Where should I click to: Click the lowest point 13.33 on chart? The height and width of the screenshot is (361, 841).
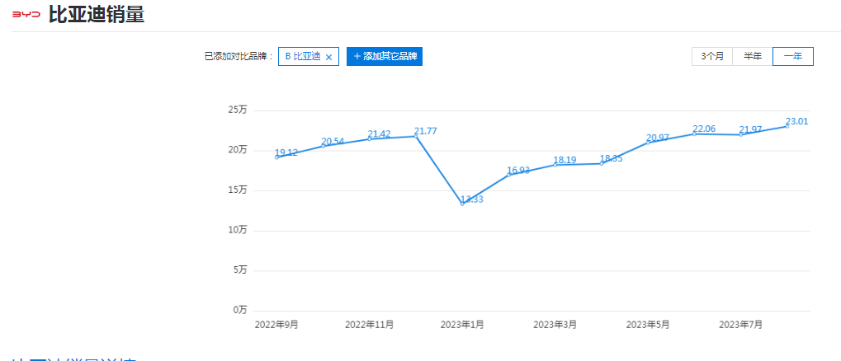point(462,203)
